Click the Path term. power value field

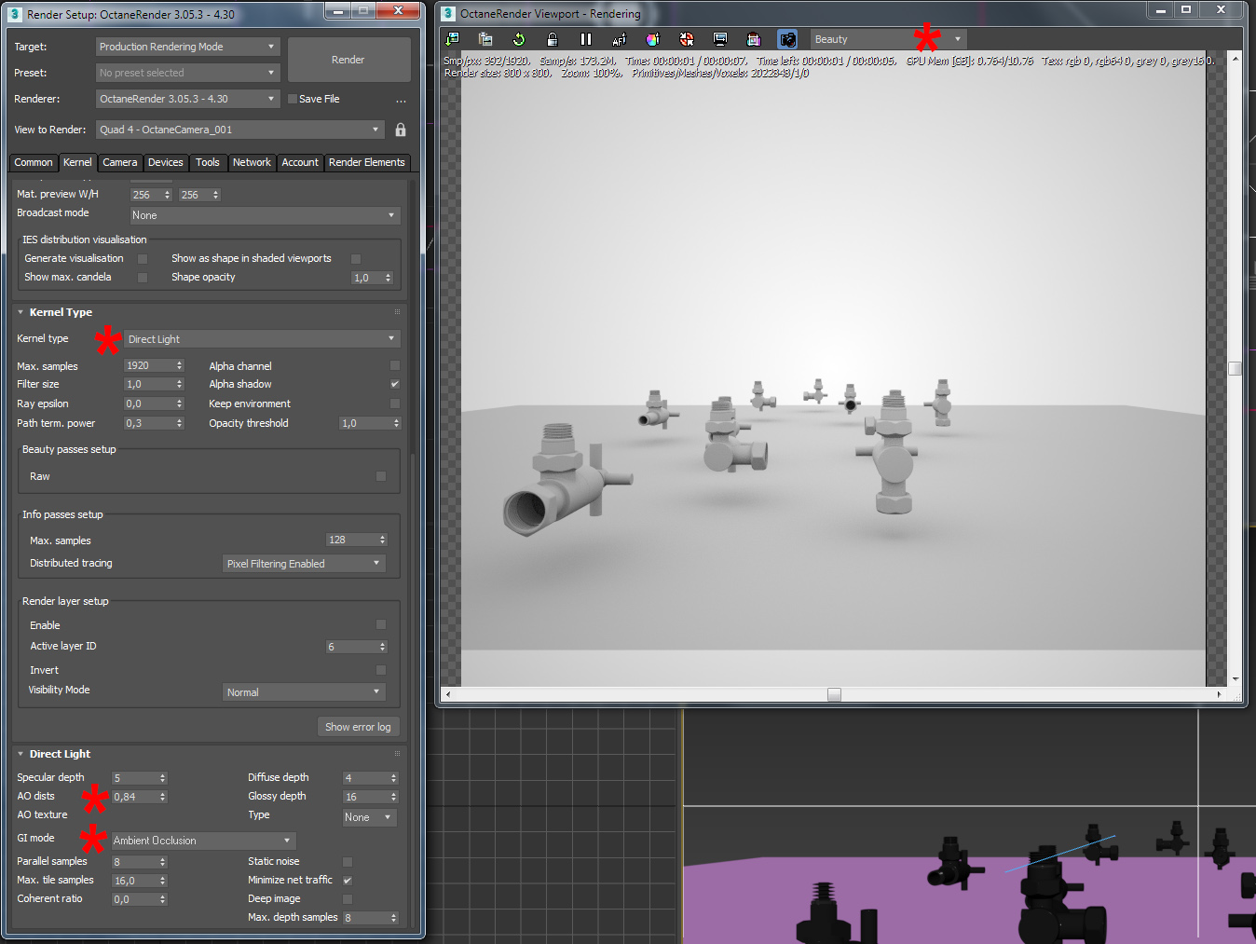(x=149, y=423)
